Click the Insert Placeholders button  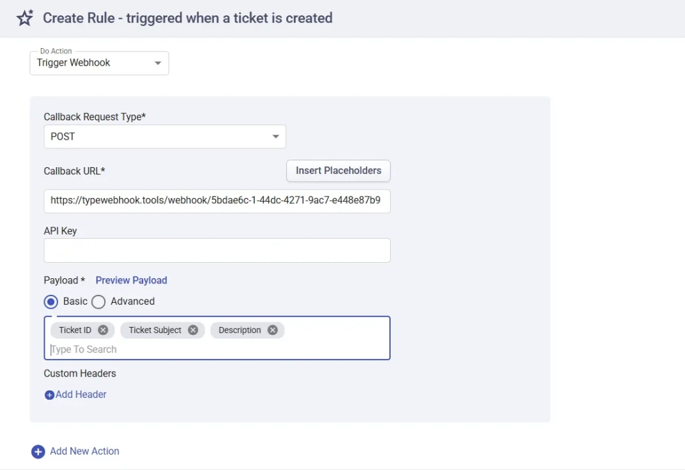338,170
